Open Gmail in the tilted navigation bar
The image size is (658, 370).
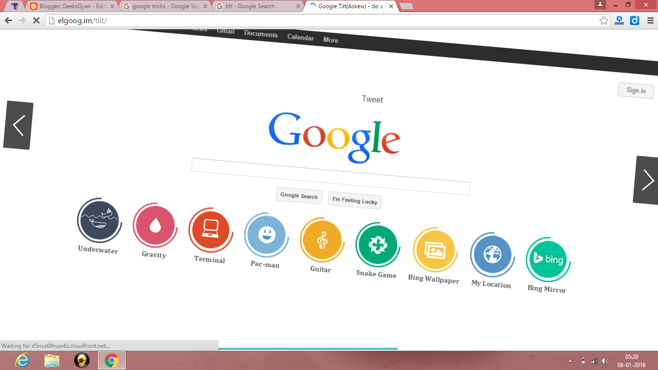click(225, 31)
